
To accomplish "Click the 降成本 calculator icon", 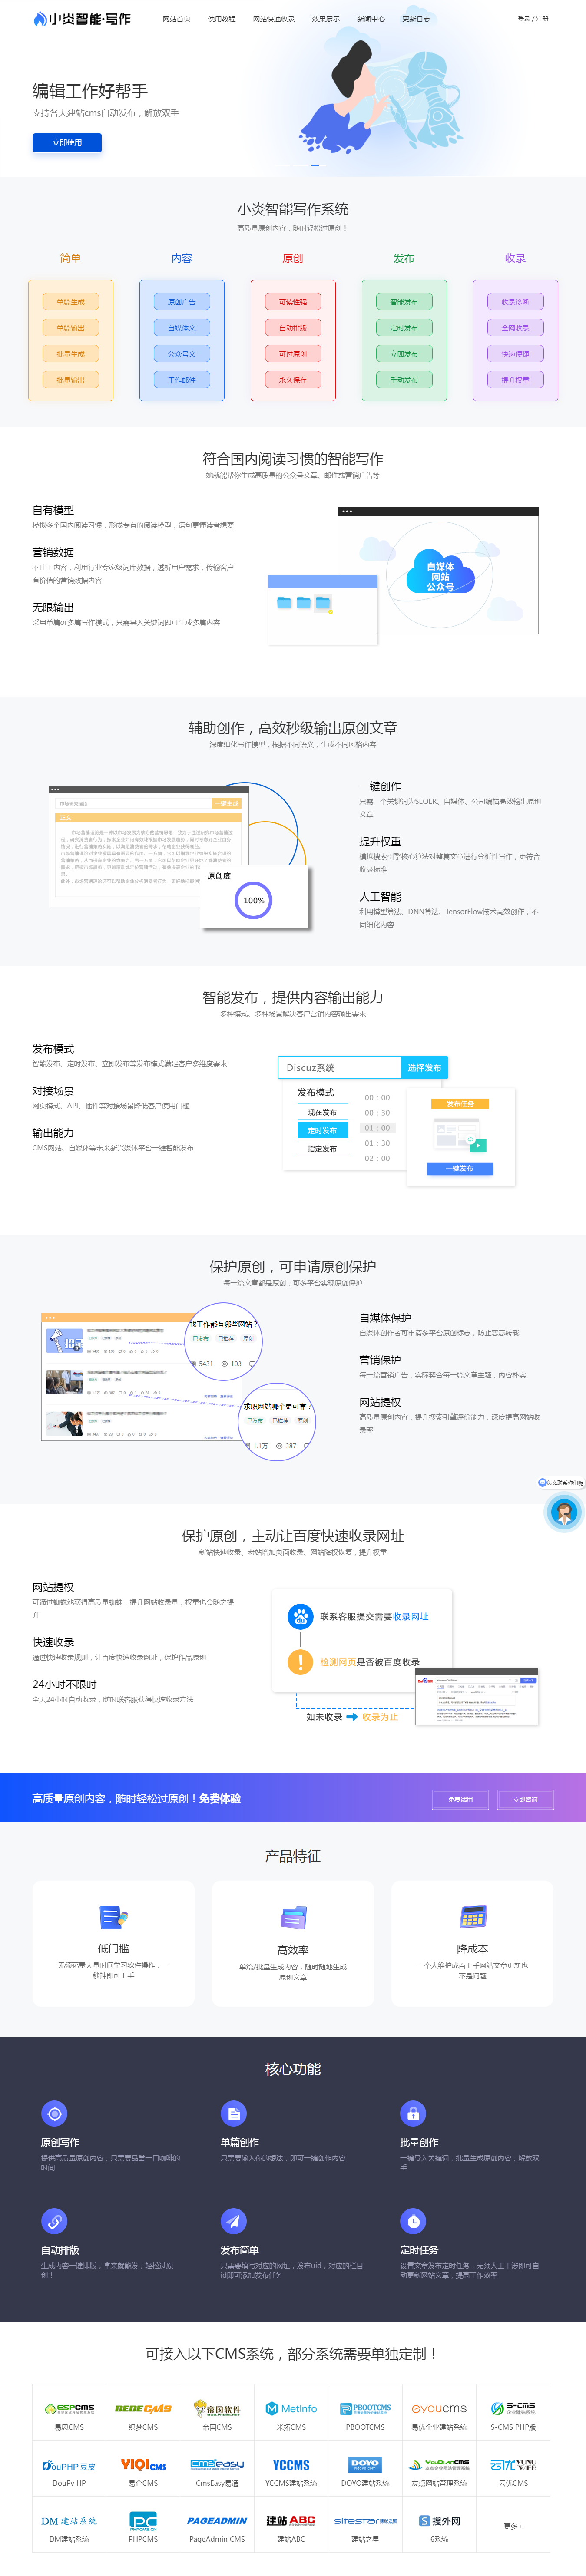I will [472, 1917].
